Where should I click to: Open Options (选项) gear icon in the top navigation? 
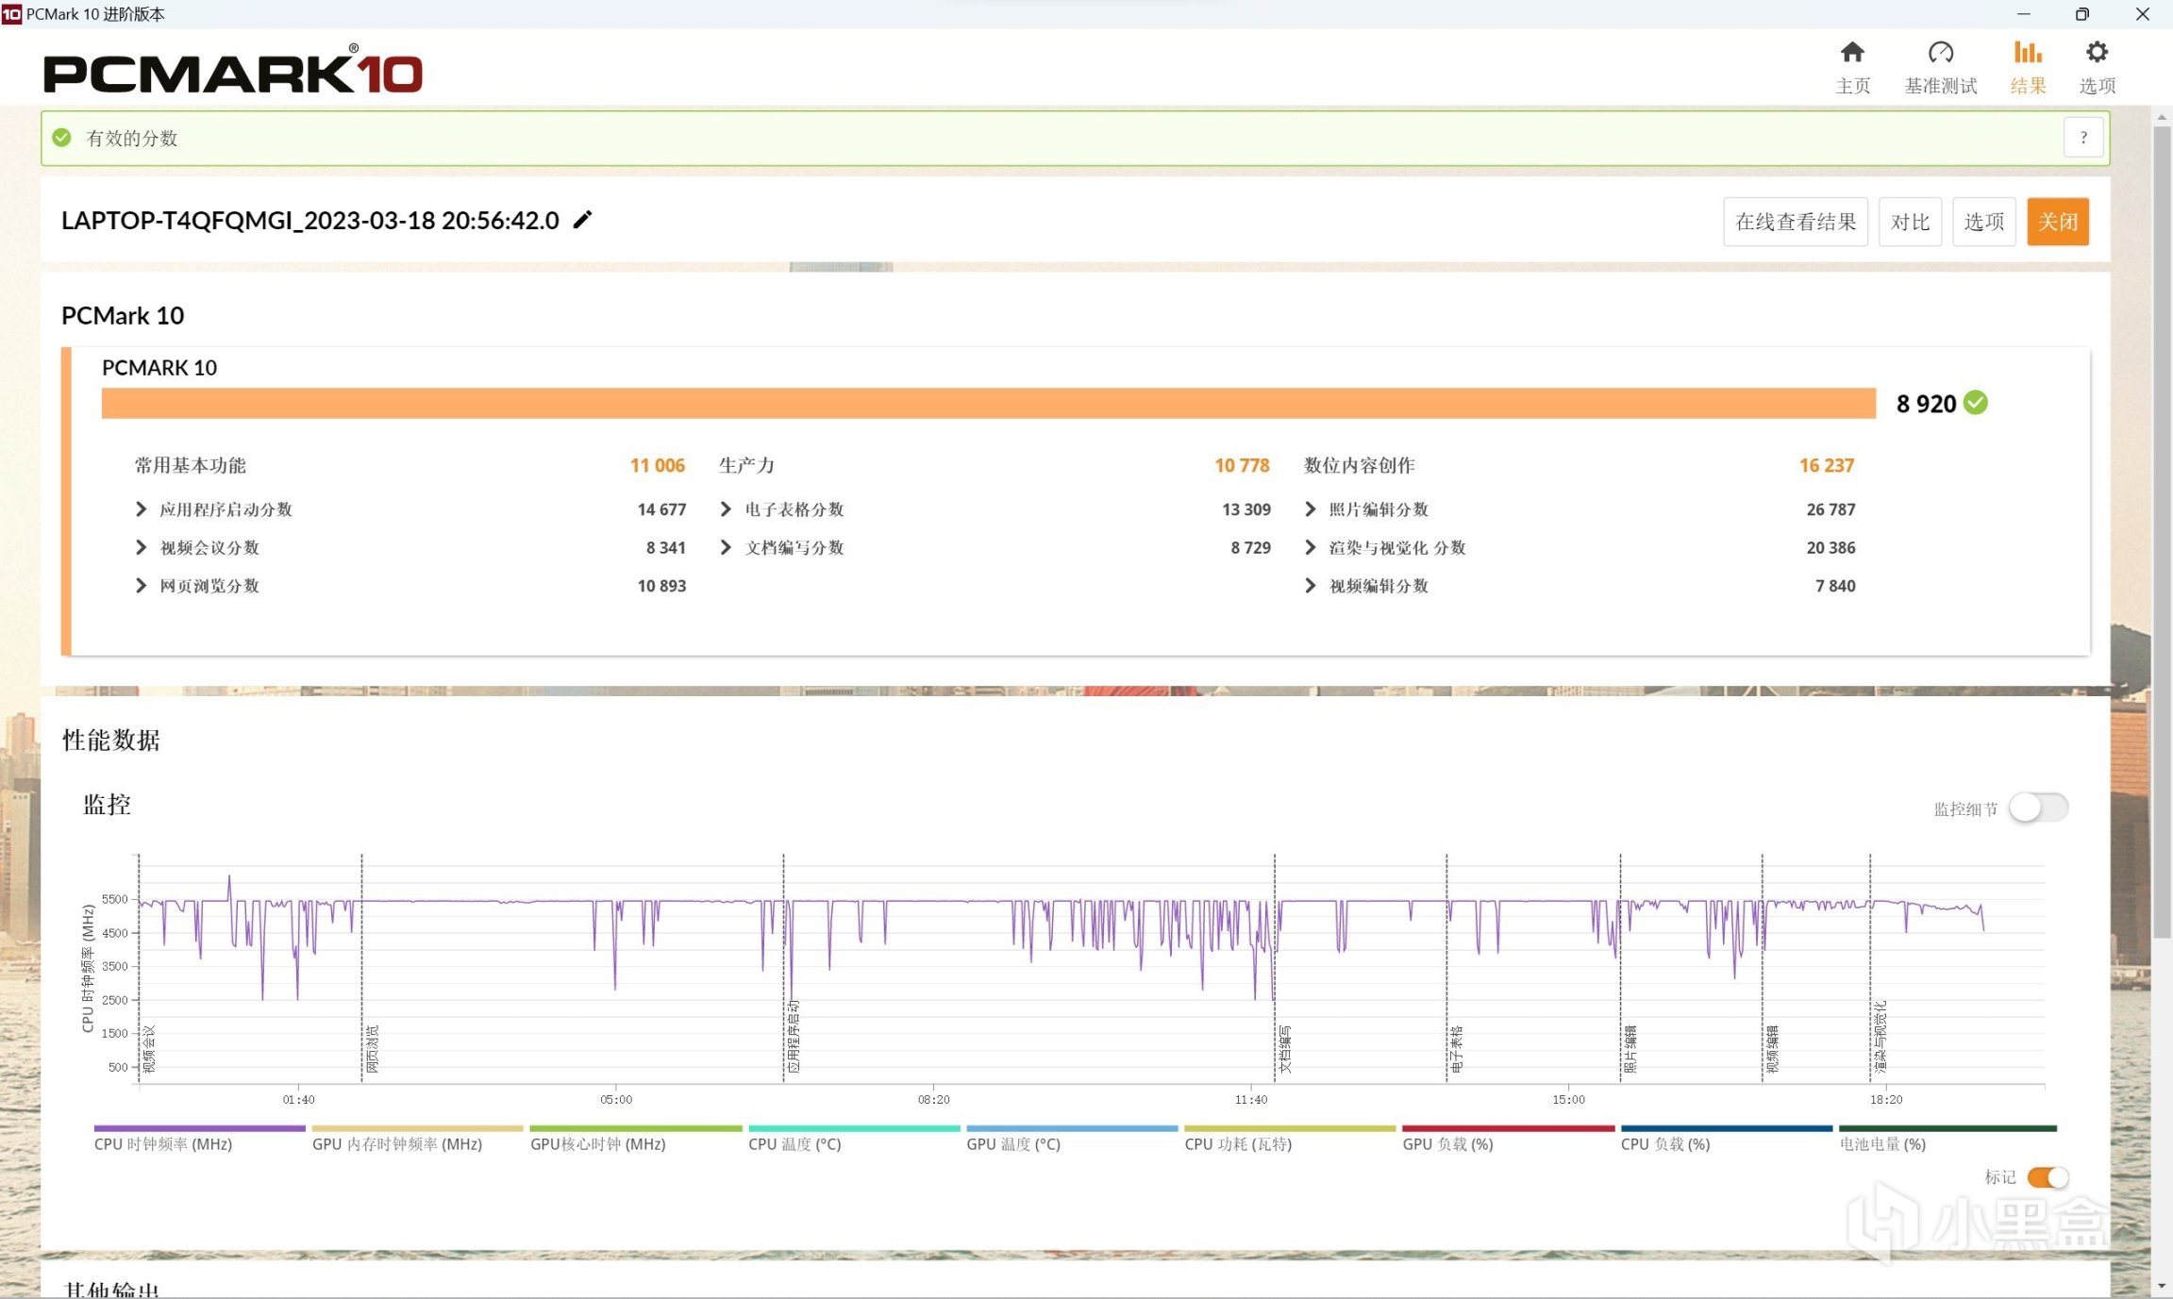click(x=2097, y=53)
